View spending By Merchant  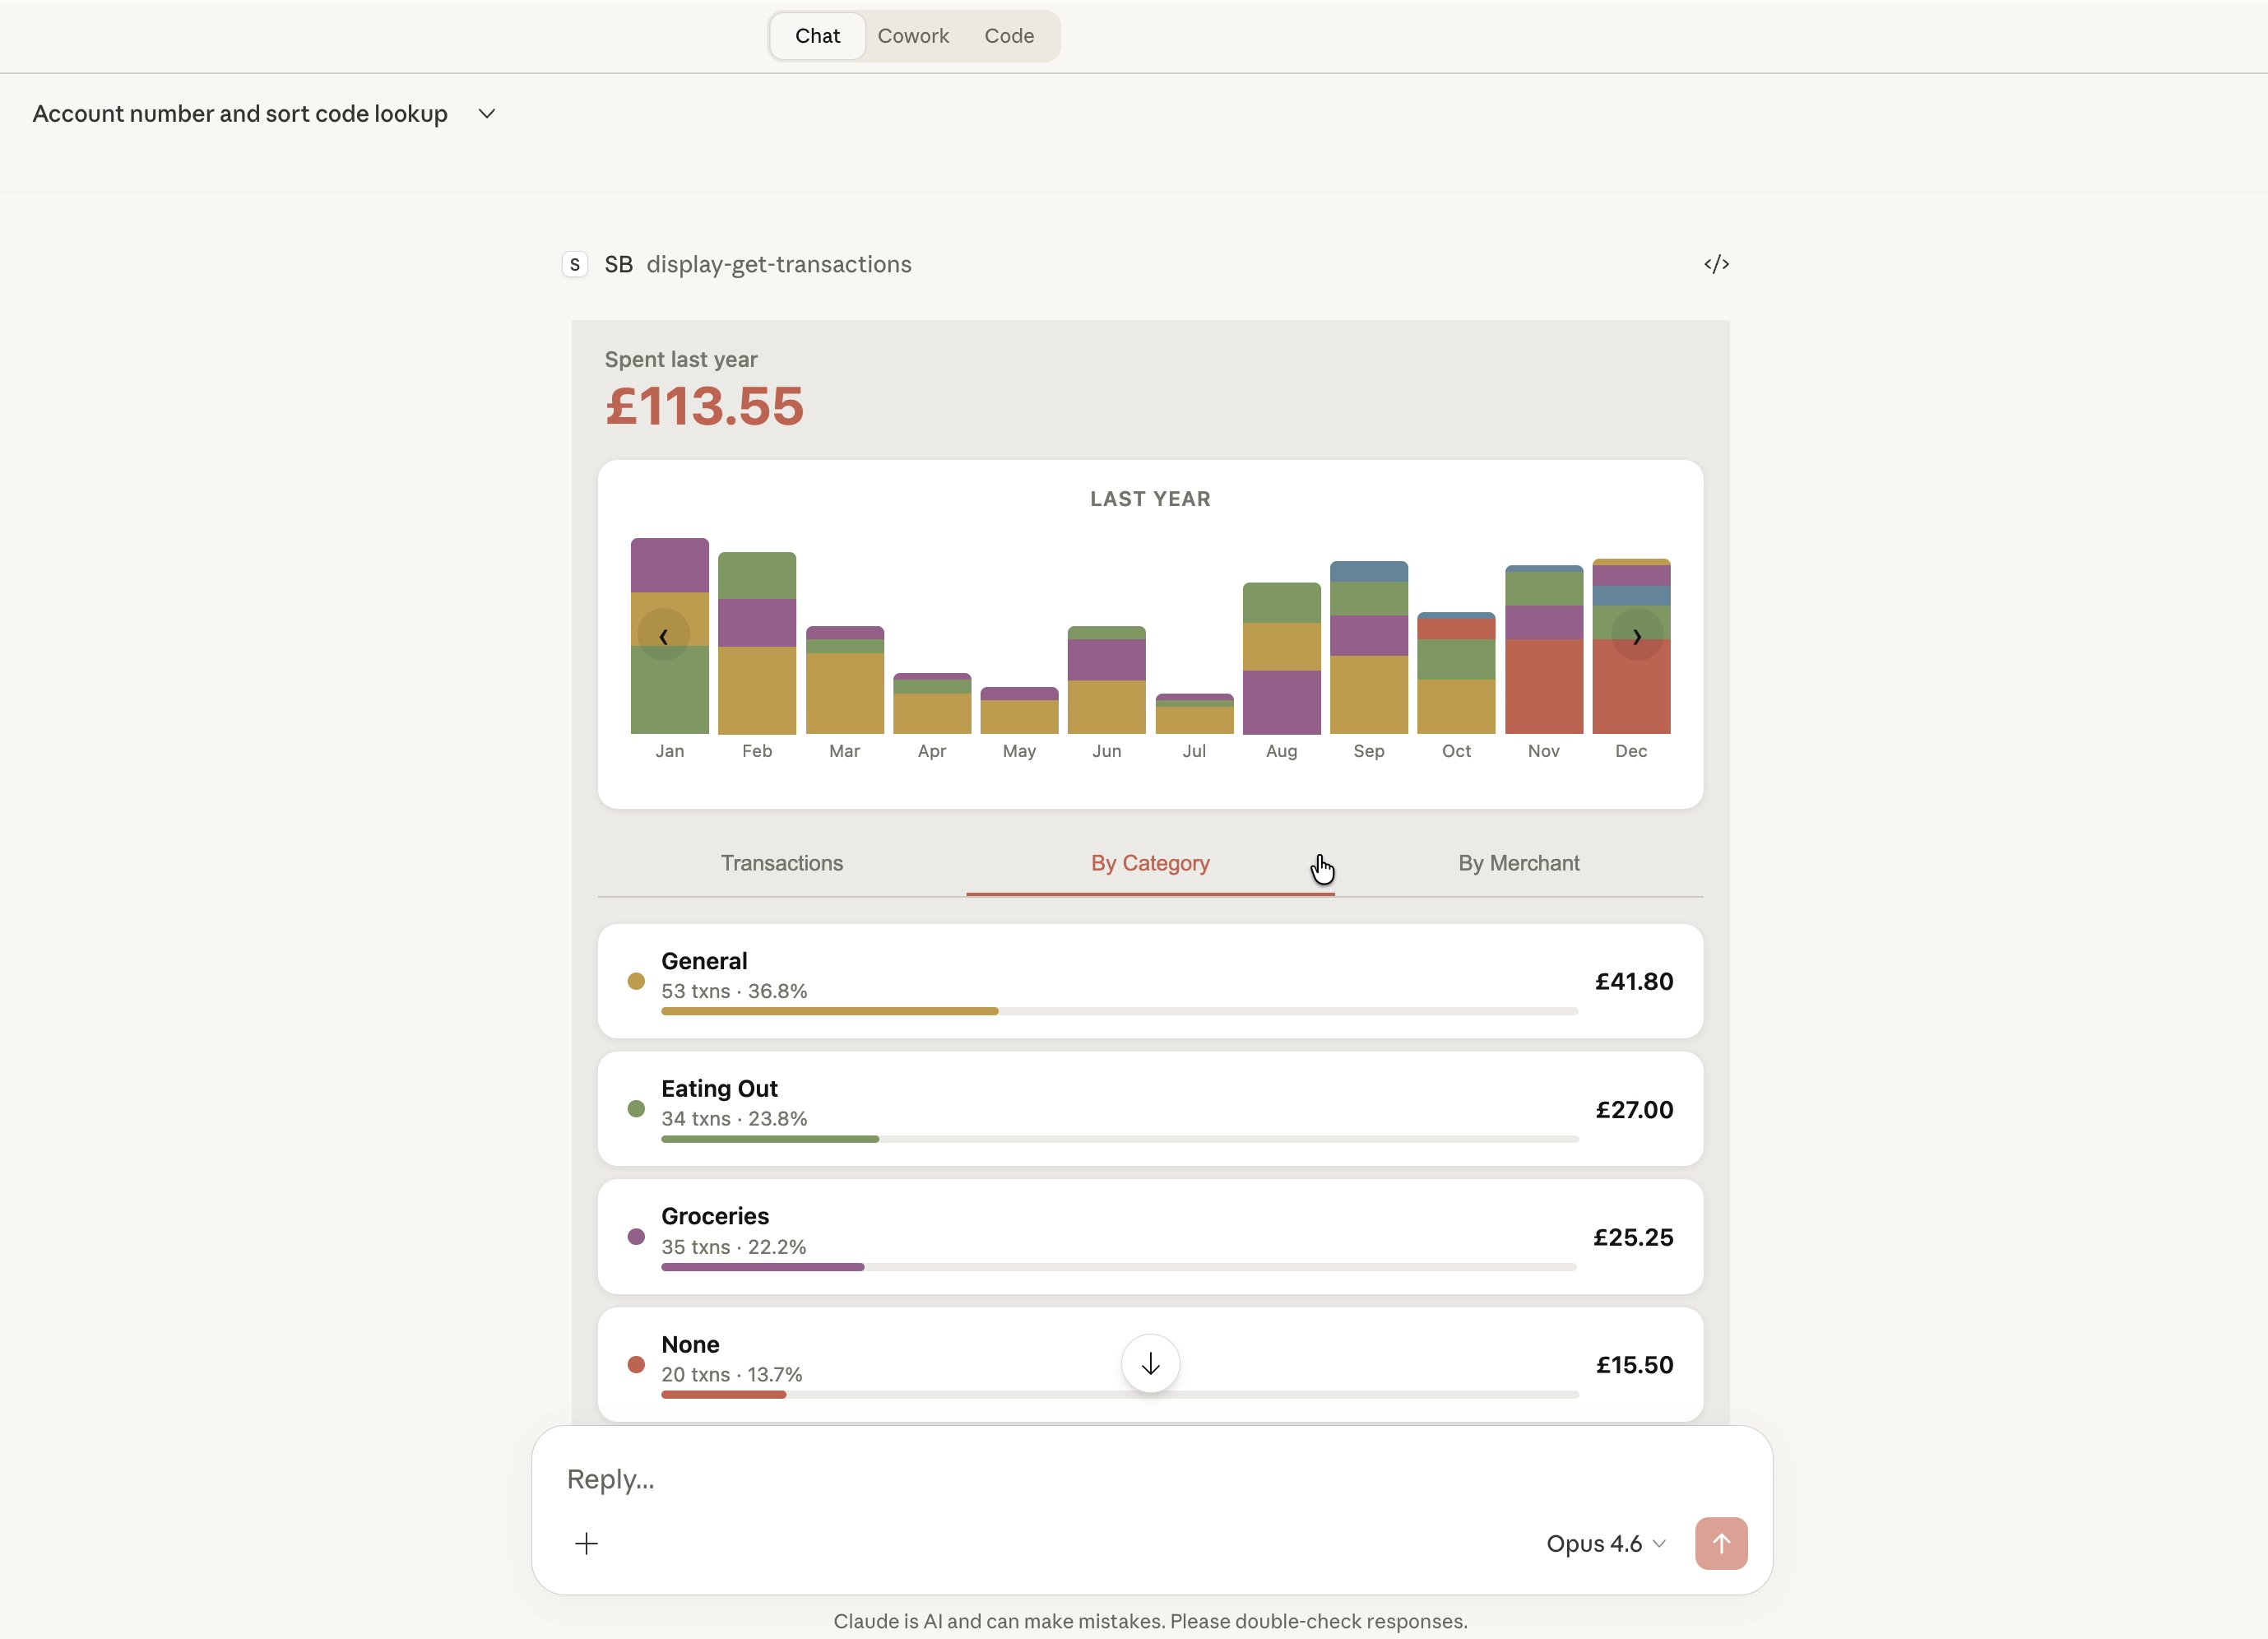pos(1517,863)
